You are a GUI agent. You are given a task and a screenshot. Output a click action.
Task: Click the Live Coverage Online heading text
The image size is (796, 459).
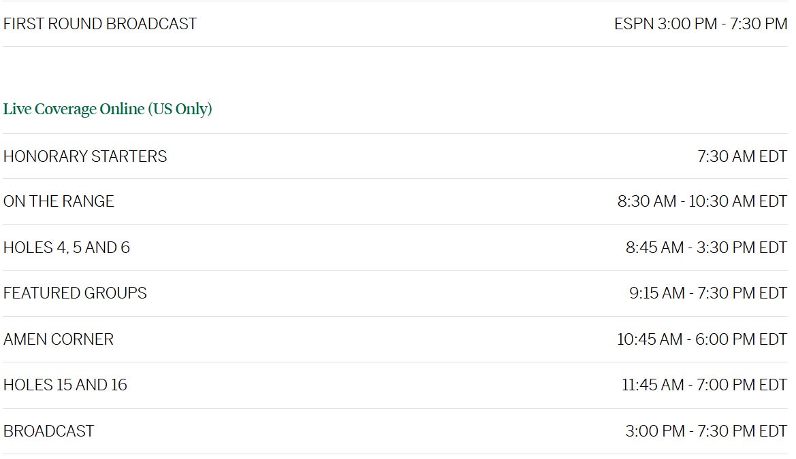tap(74, 109)
